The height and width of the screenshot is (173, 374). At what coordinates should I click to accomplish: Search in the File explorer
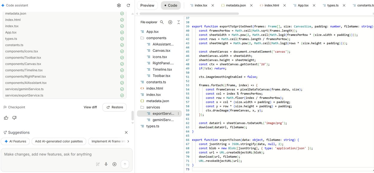click(162, 22)
